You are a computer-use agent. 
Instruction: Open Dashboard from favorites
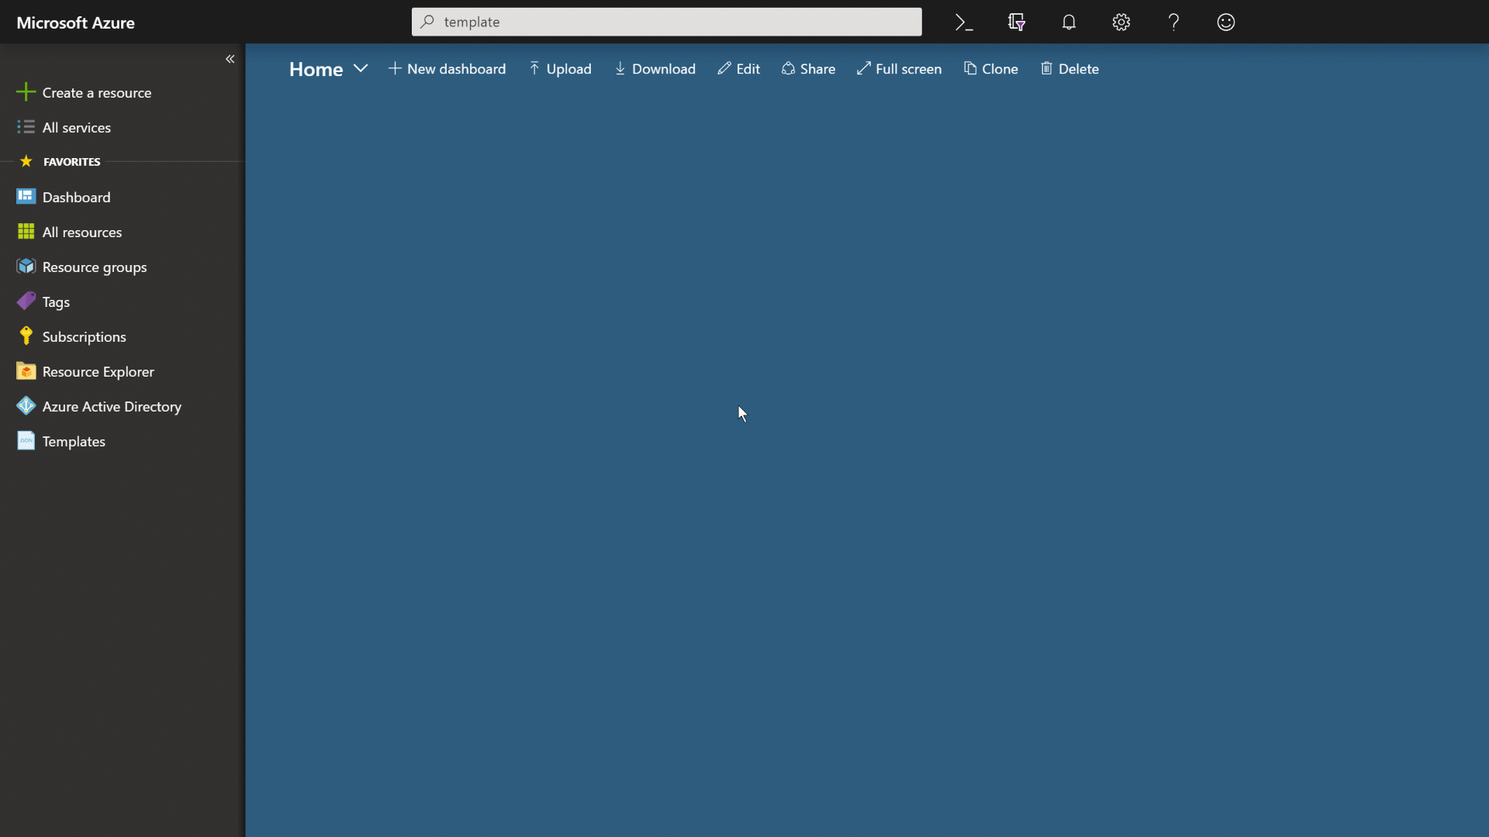(x=76, y=197)
